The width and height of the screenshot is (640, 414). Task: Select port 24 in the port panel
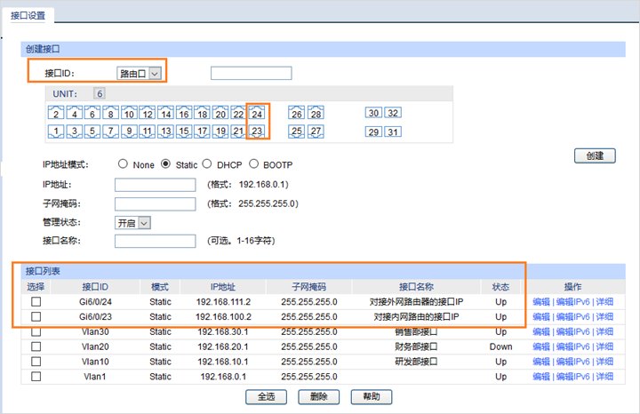pyautogui.click(x=258, y=114)
